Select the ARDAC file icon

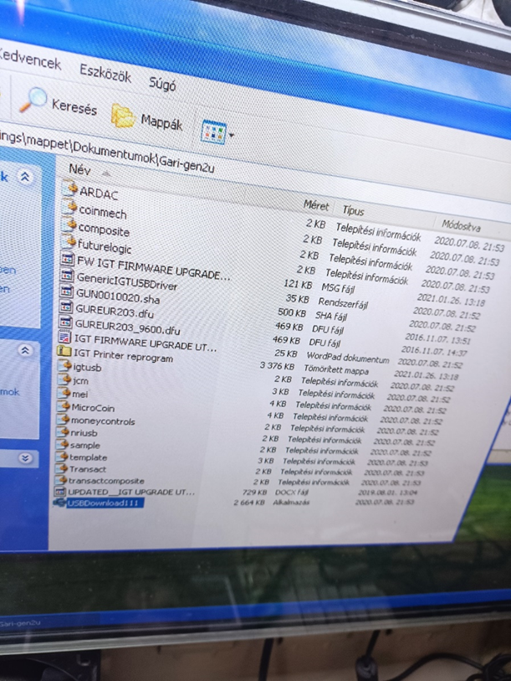(x=70, y=188)
